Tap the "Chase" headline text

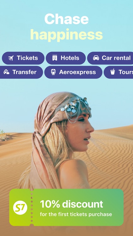point(66,19)
